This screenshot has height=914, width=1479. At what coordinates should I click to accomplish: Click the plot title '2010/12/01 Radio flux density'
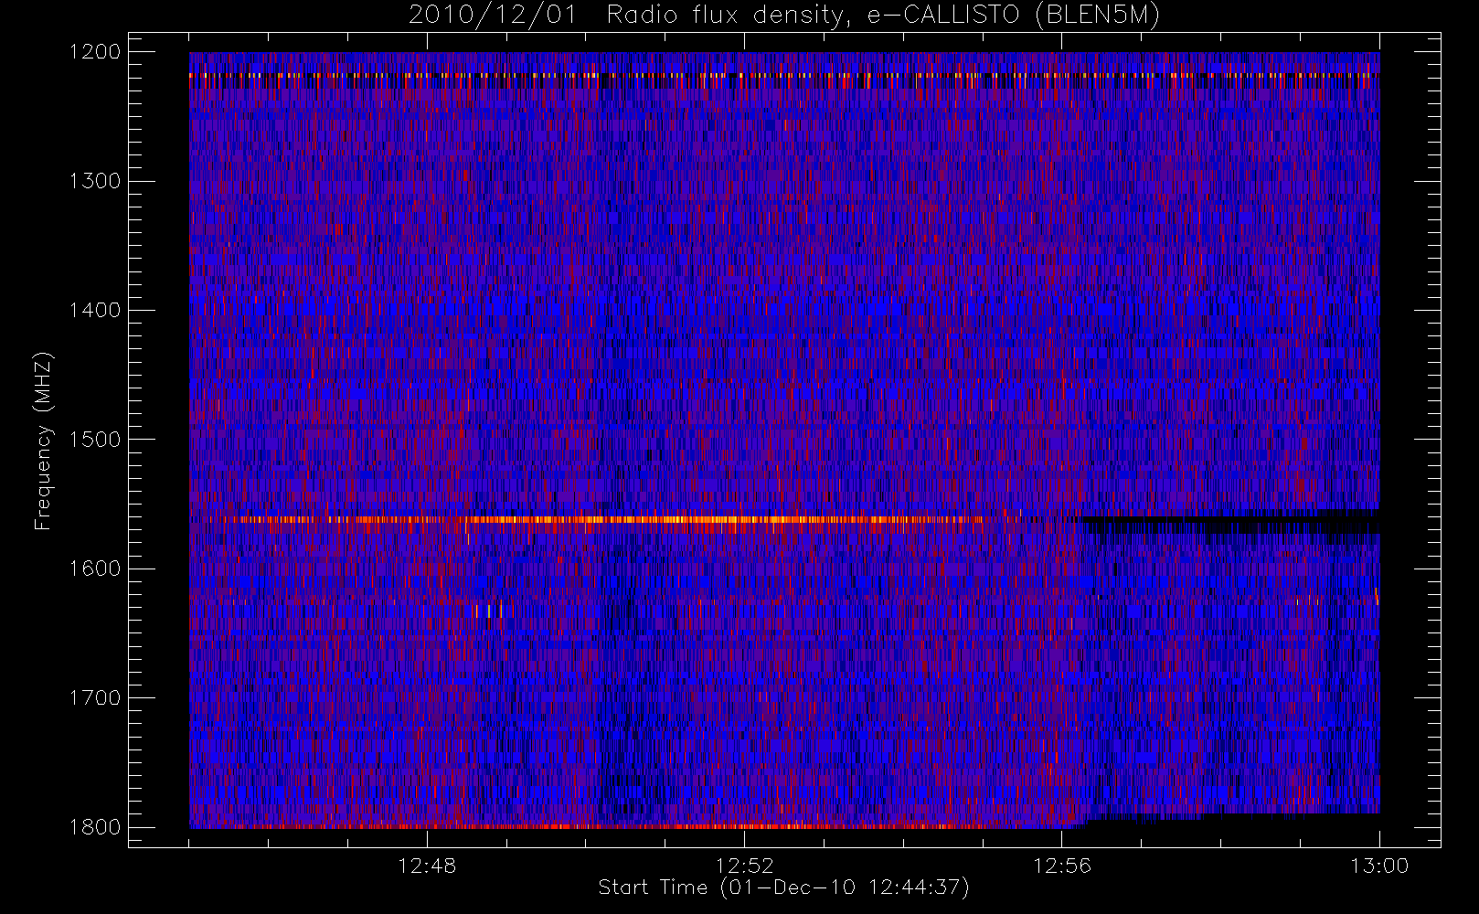[x=784, y=15]
